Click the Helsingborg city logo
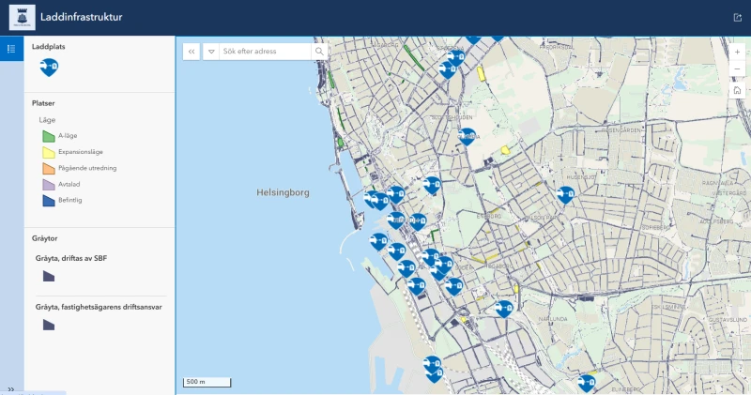The width and height of the screenshot is (751, 395). click(x=22, y=17)
